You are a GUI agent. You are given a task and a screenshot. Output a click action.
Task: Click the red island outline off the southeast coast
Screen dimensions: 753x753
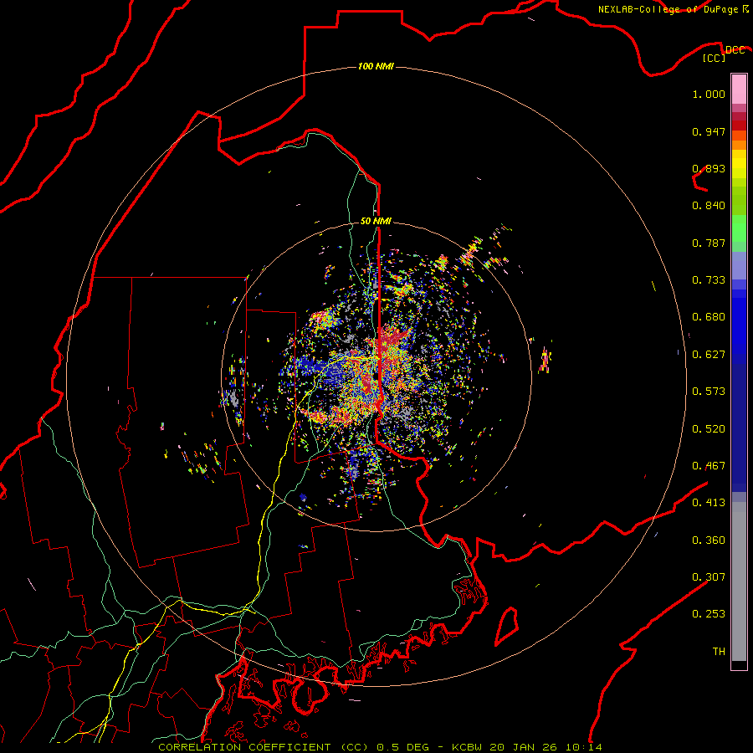507,626
